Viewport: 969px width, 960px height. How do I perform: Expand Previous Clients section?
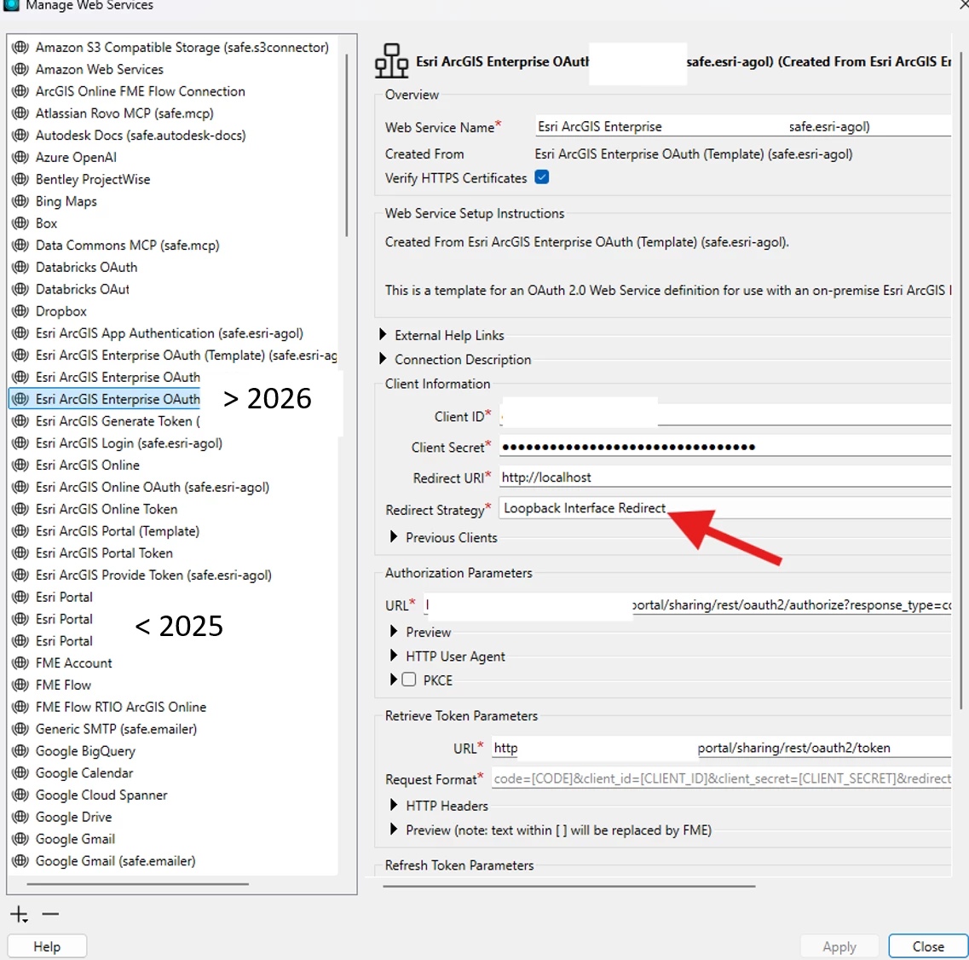[x=394, y=536]
